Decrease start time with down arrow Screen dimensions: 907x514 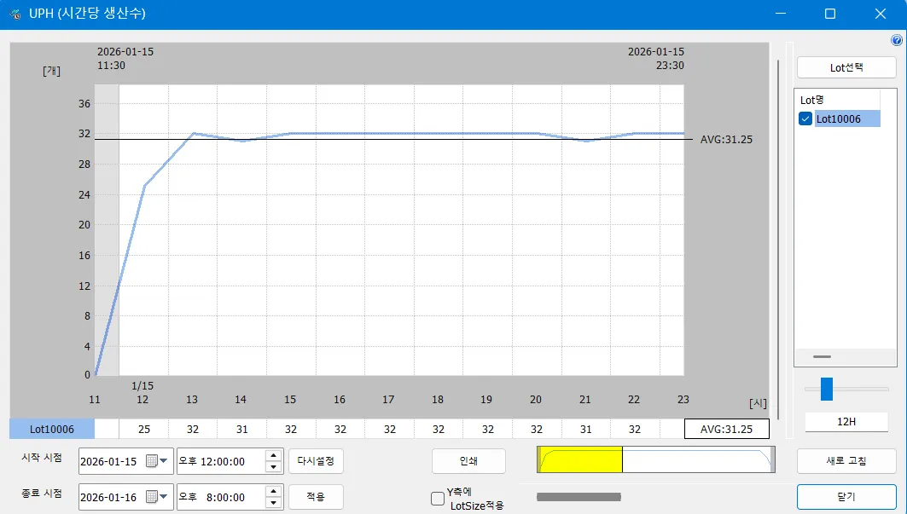(x=273, y=467)
